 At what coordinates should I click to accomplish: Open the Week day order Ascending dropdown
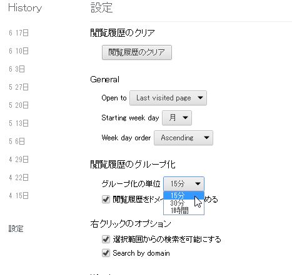point(183,138)
